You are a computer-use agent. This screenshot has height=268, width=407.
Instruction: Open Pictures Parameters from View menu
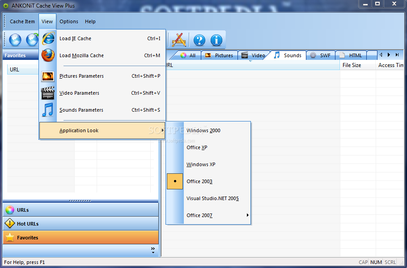[x=102, y=76]
